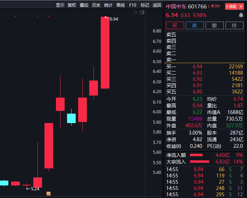The width and height of the screenshot is (247, 198).
Task: Click 返回 to go back
Action: tap(157, 5)
